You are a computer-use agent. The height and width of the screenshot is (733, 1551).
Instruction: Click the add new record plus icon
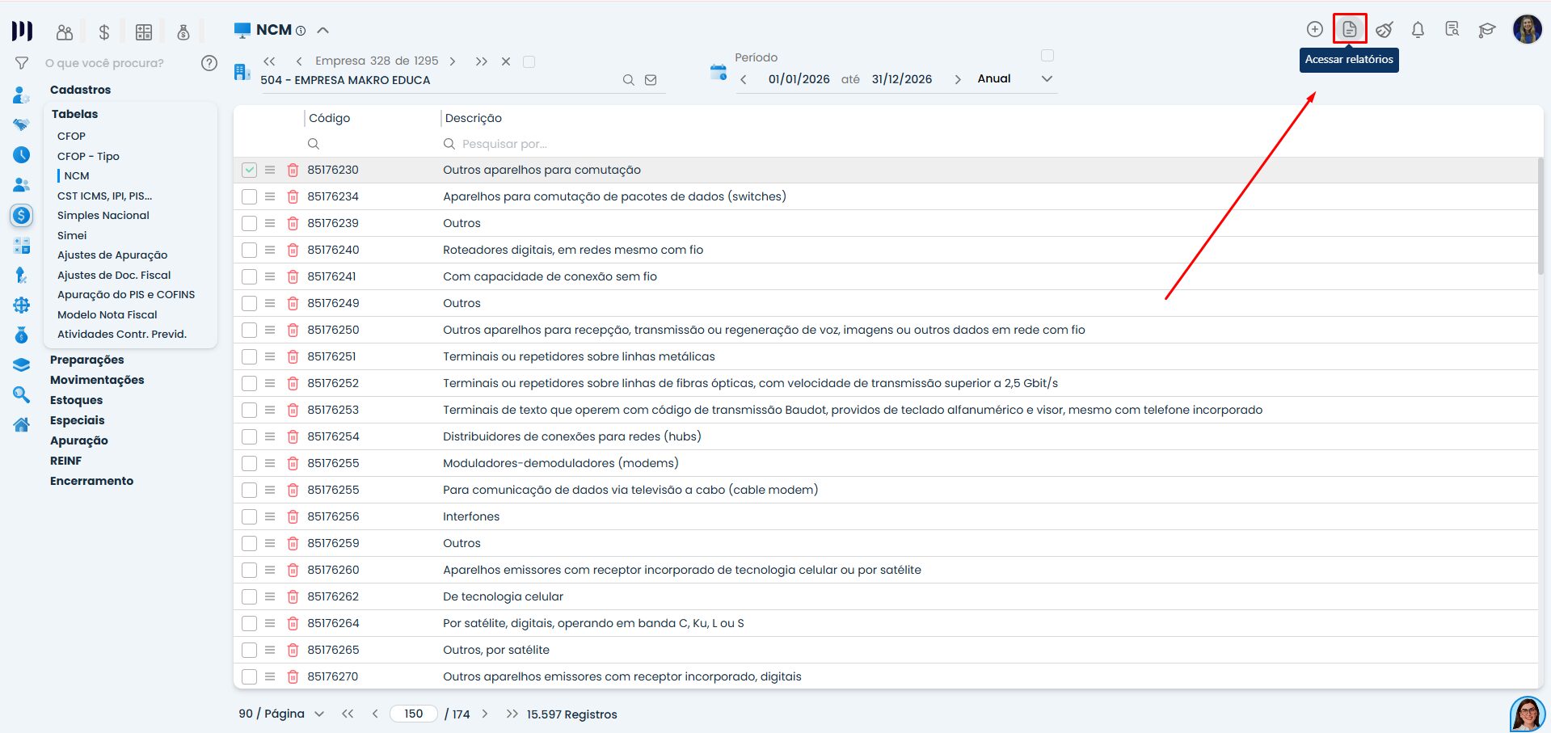[x=1314, y=29]
